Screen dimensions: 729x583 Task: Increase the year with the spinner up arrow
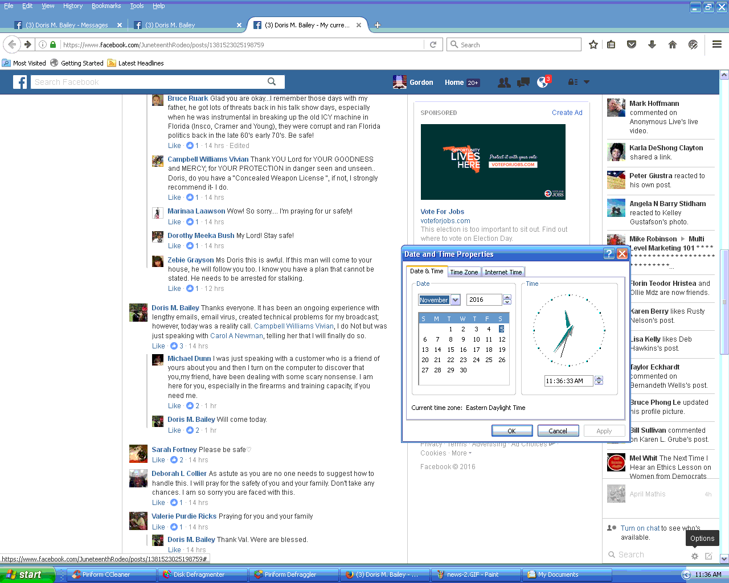(507, 297)
